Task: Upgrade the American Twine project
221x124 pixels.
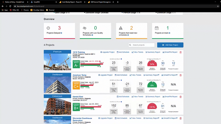Action: [x=106, y=75]
